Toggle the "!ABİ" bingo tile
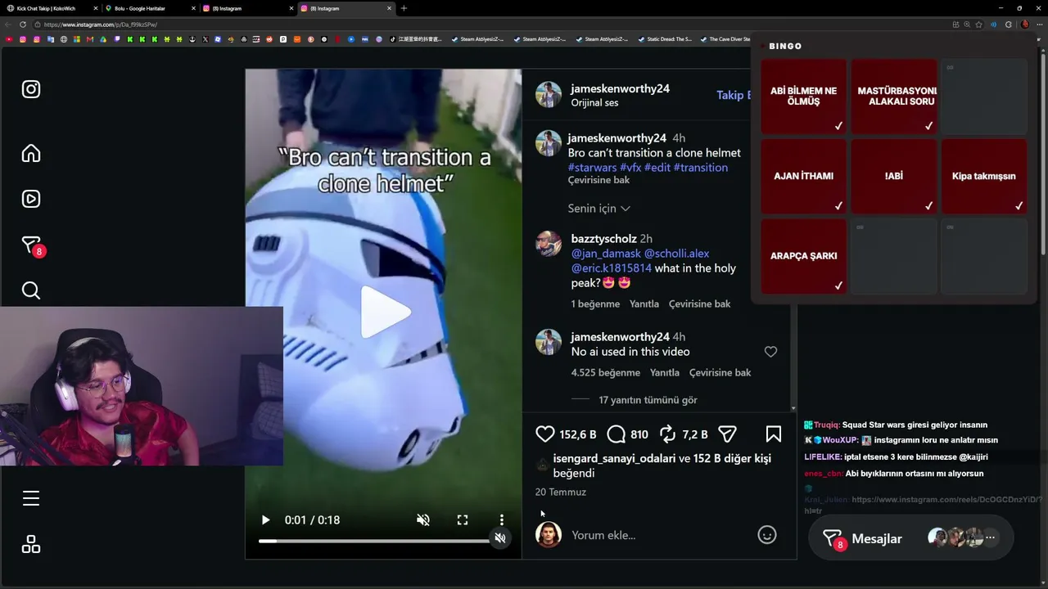The height and width of the screenshot is (589, 1048). [893, 176]
